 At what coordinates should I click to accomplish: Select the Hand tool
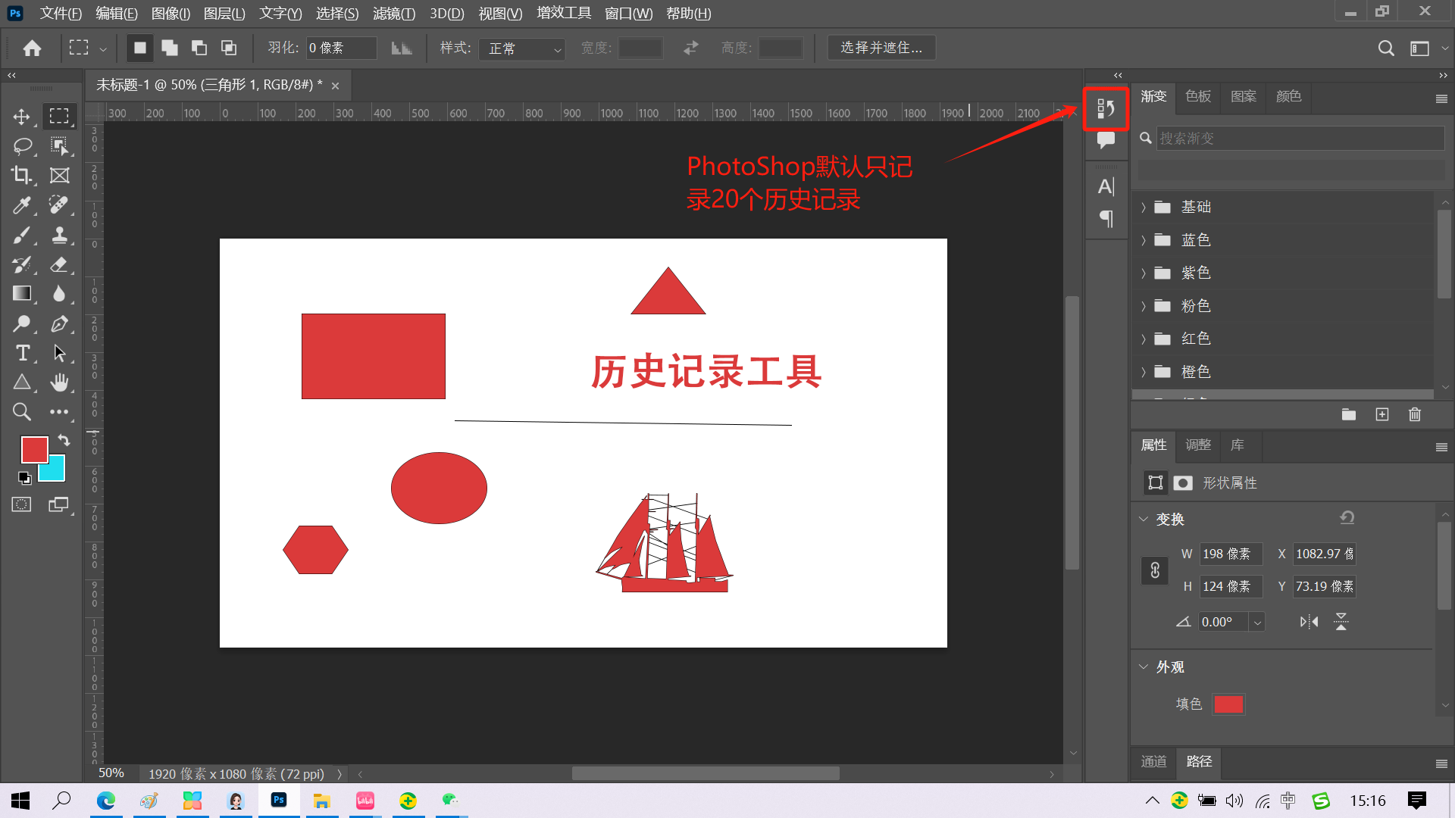59,382
